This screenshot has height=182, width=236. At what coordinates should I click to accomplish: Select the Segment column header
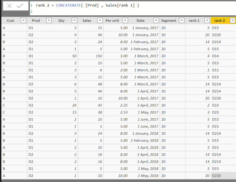point(168,20)
